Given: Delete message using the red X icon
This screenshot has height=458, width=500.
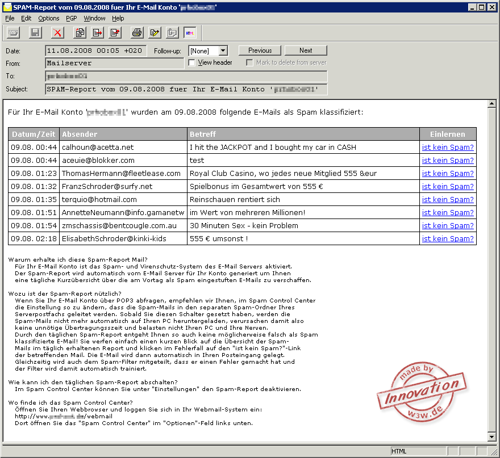Looking at the screenshot, I should pos(57,32).
